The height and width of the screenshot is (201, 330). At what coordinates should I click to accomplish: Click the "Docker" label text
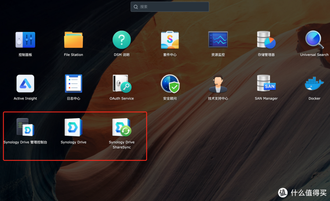pyautogui.click(x=315, y=98)
